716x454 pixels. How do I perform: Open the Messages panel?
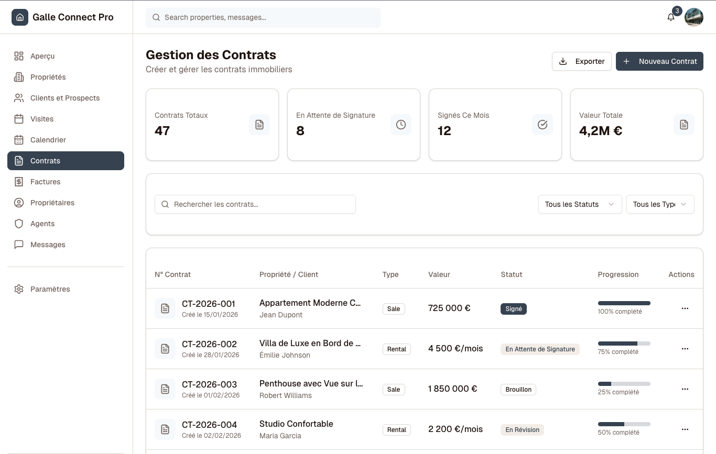[x=48, y=245]
